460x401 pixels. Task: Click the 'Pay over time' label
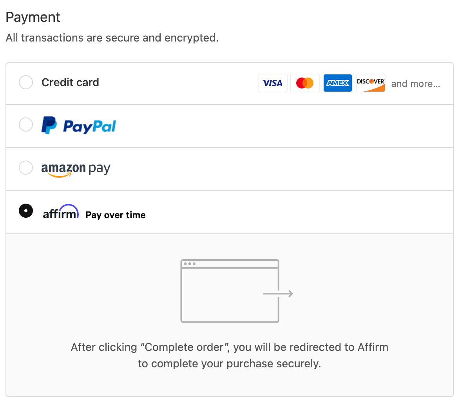(x=116, y=215)
